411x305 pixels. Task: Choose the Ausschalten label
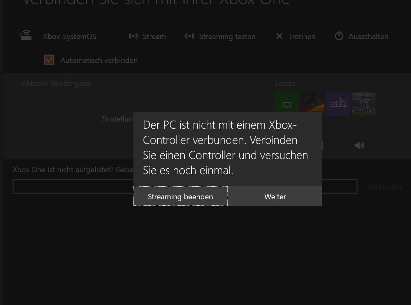[369, 37]
